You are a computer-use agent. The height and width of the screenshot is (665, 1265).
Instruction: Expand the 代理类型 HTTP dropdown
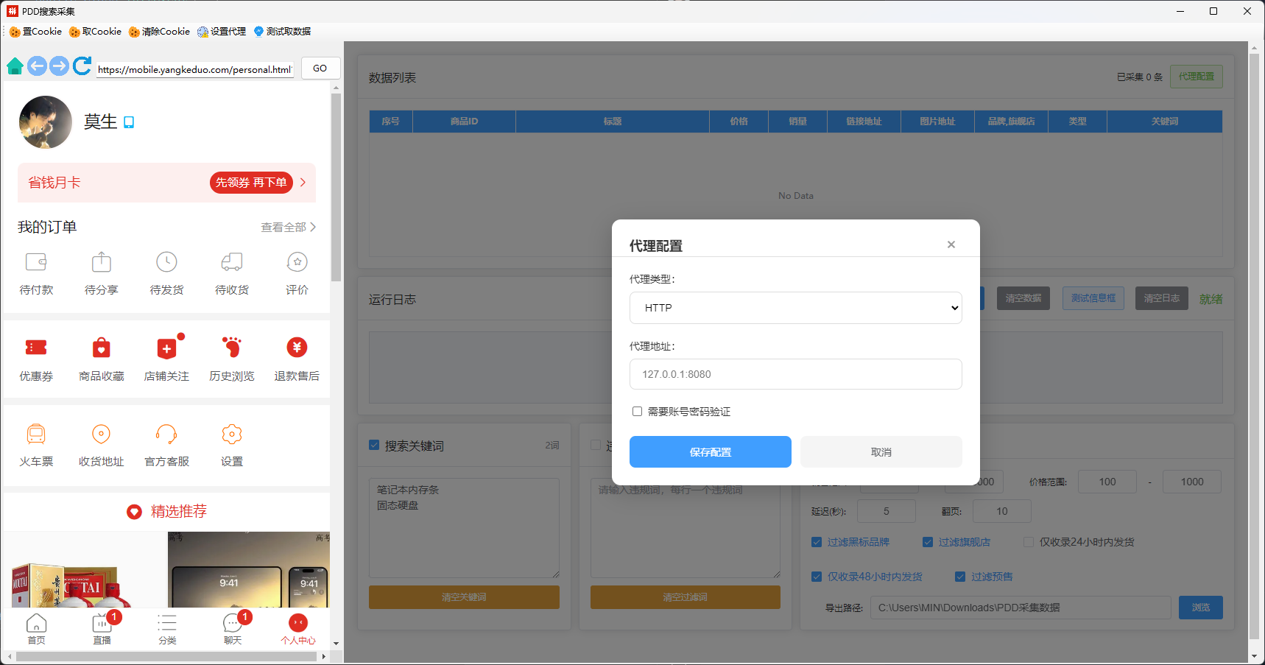795,308
